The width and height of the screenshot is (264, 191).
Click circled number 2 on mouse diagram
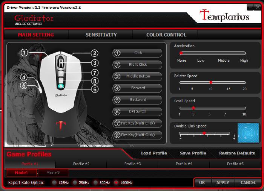point(95,53)
